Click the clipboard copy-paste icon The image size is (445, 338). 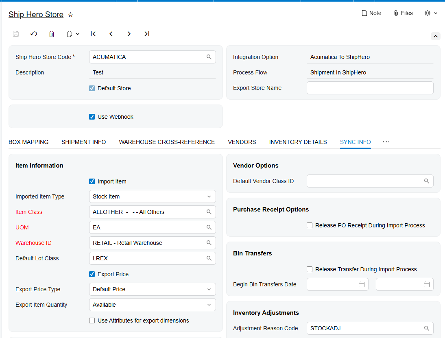70,34
